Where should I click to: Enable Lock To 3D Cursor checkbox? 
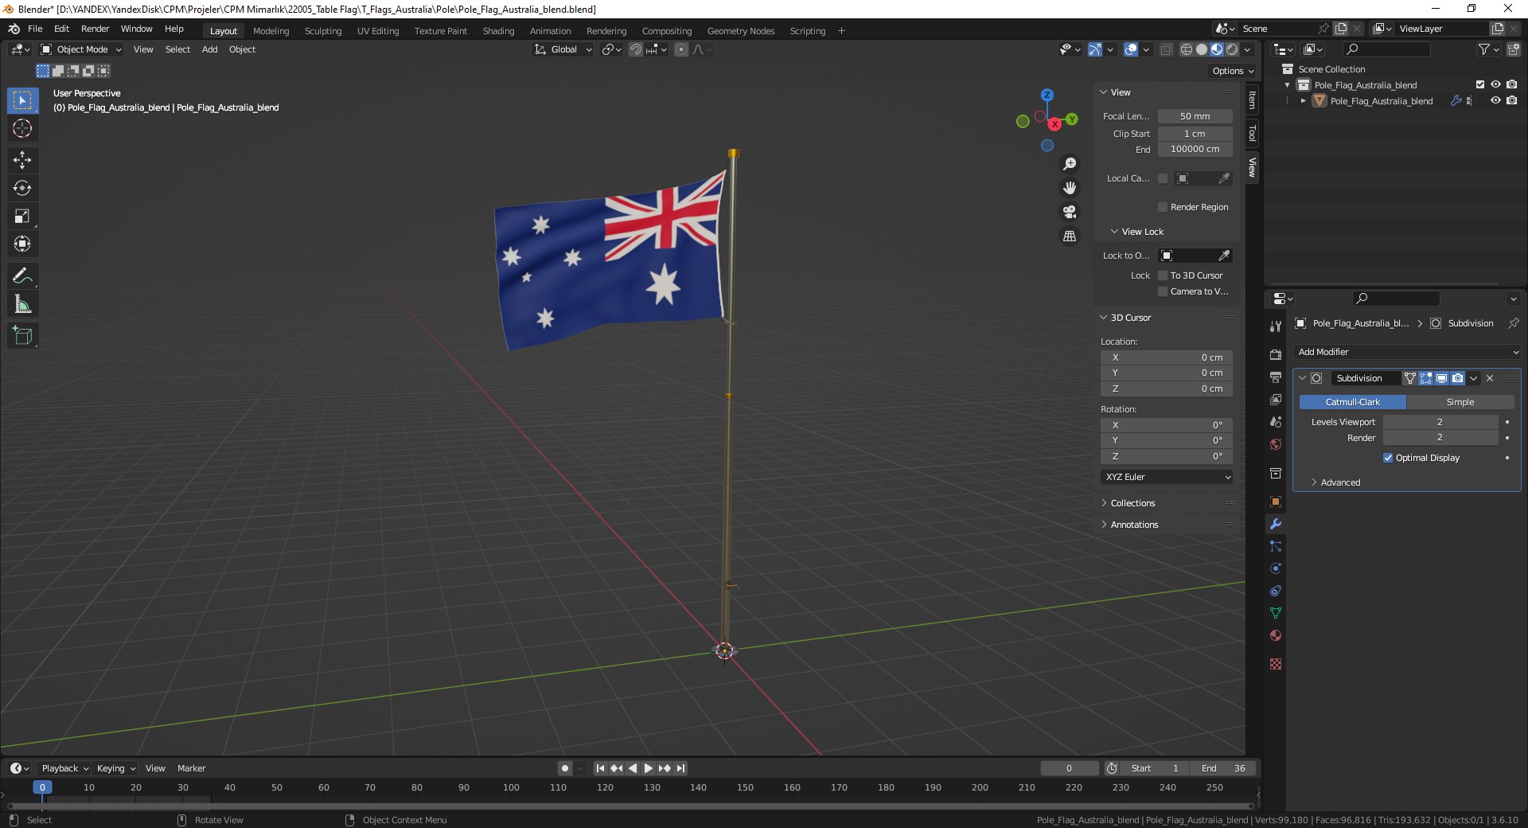point(1163,275)
